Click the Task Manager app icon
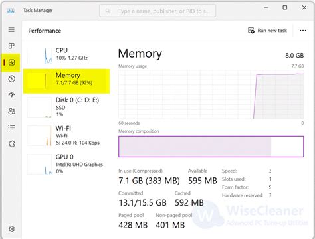Screen dimensions: 315x239 (x=11, y=11)
